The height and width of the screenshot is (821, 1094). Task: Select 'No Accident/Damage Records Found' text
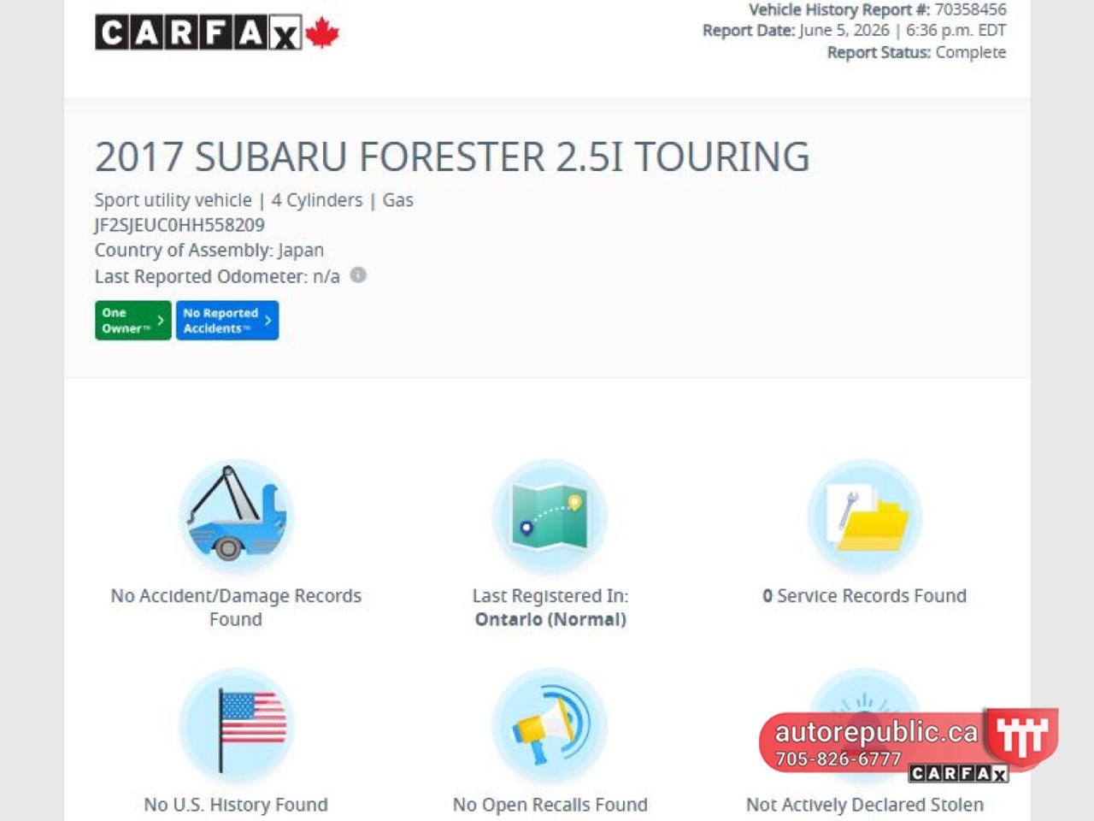[236, 607]
